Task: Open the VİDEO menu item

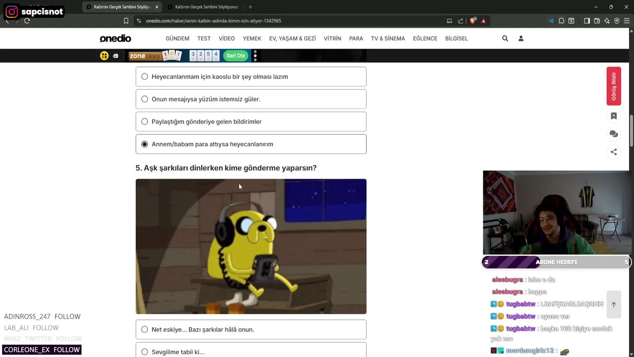Action: (227, 38)
